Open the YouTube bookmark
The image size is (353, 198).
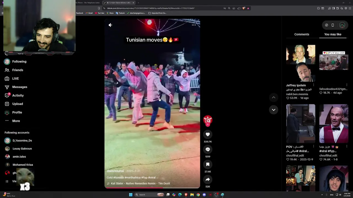pyautogui.click(x=100, y=13)
